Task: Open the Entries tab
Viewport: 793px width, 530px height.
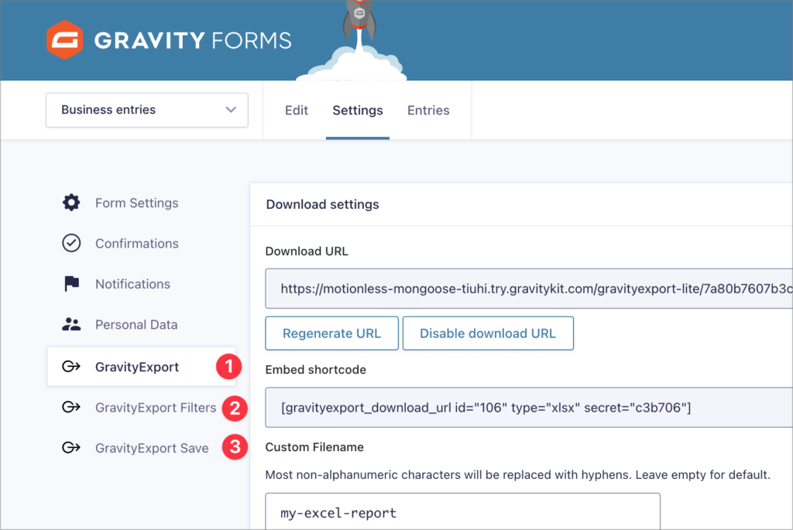Action: [x=428, y=110]
